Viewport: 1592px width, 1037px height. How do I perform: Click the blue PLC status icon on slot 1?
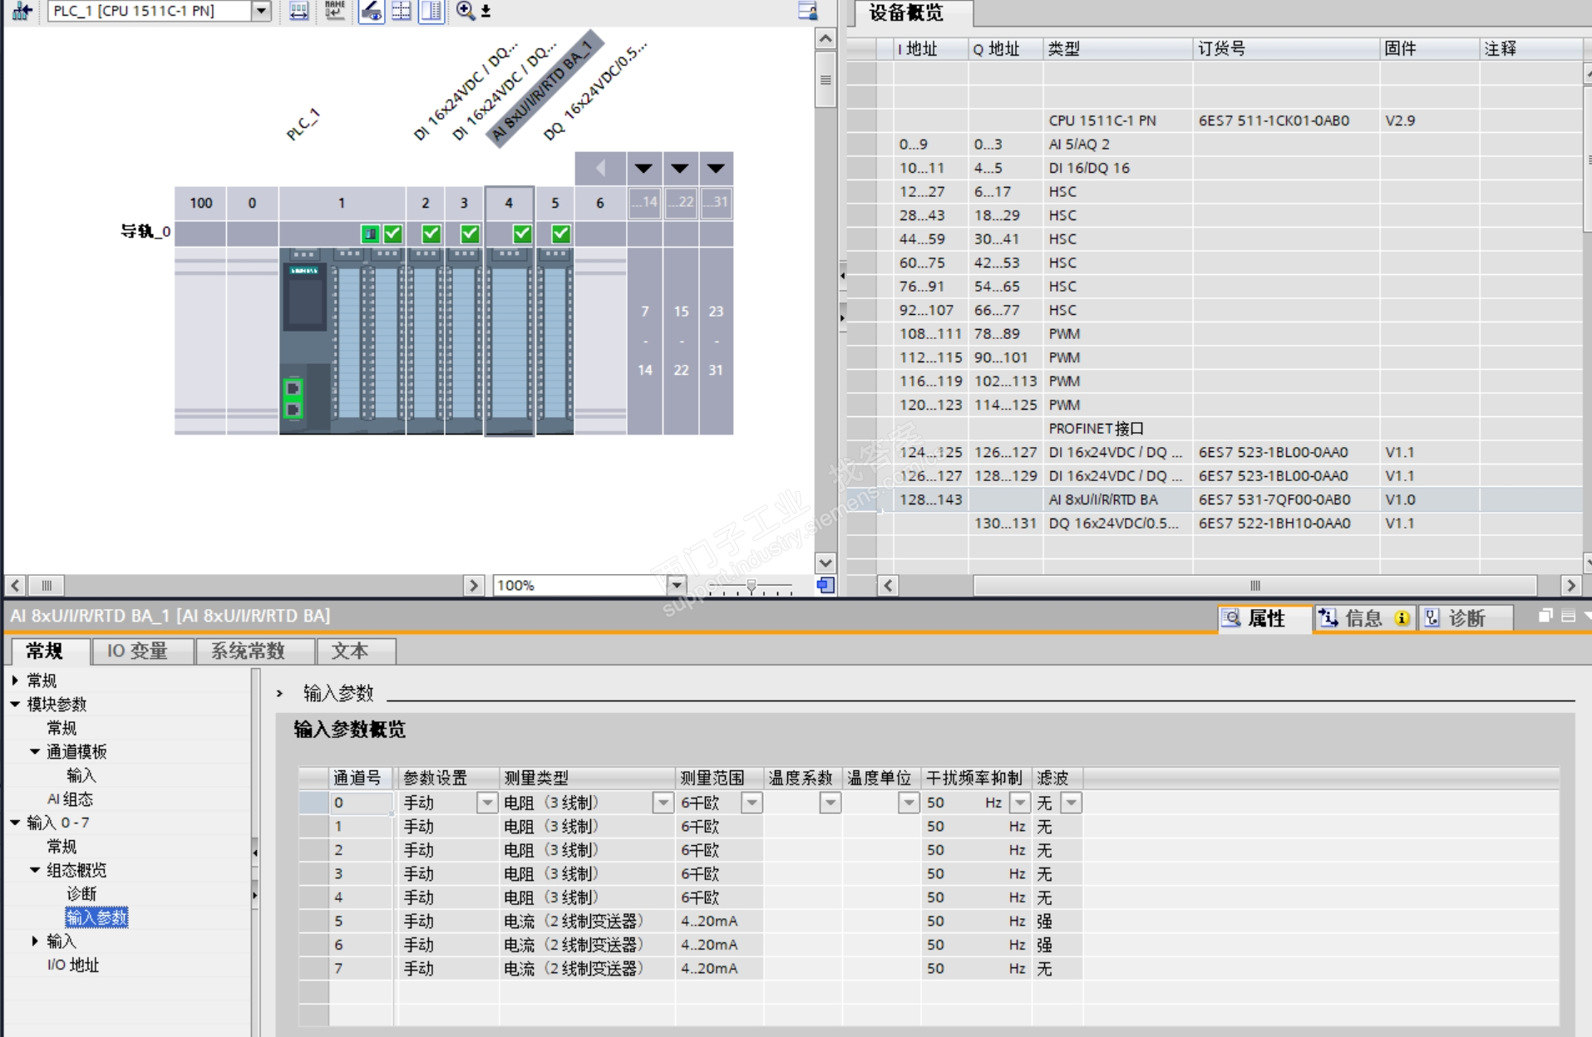tap(371, 233)
